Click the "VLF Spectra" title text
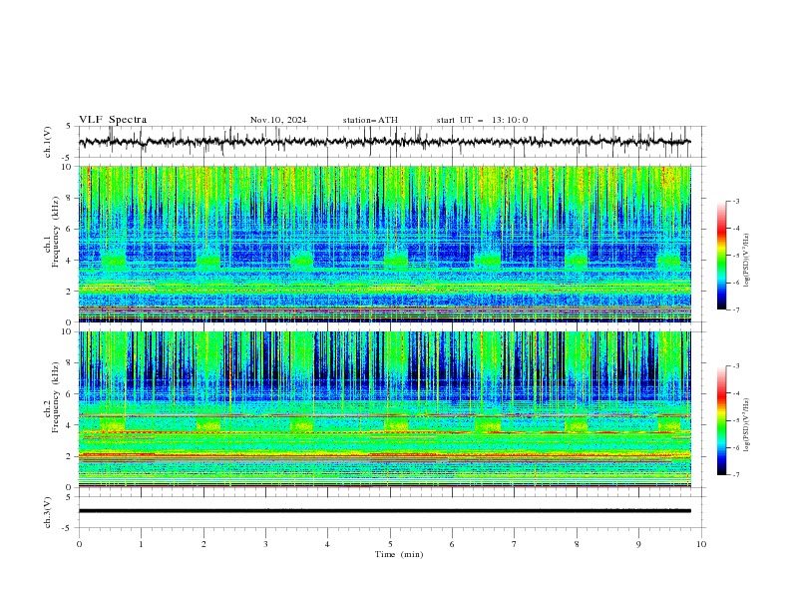 (113, 120)
